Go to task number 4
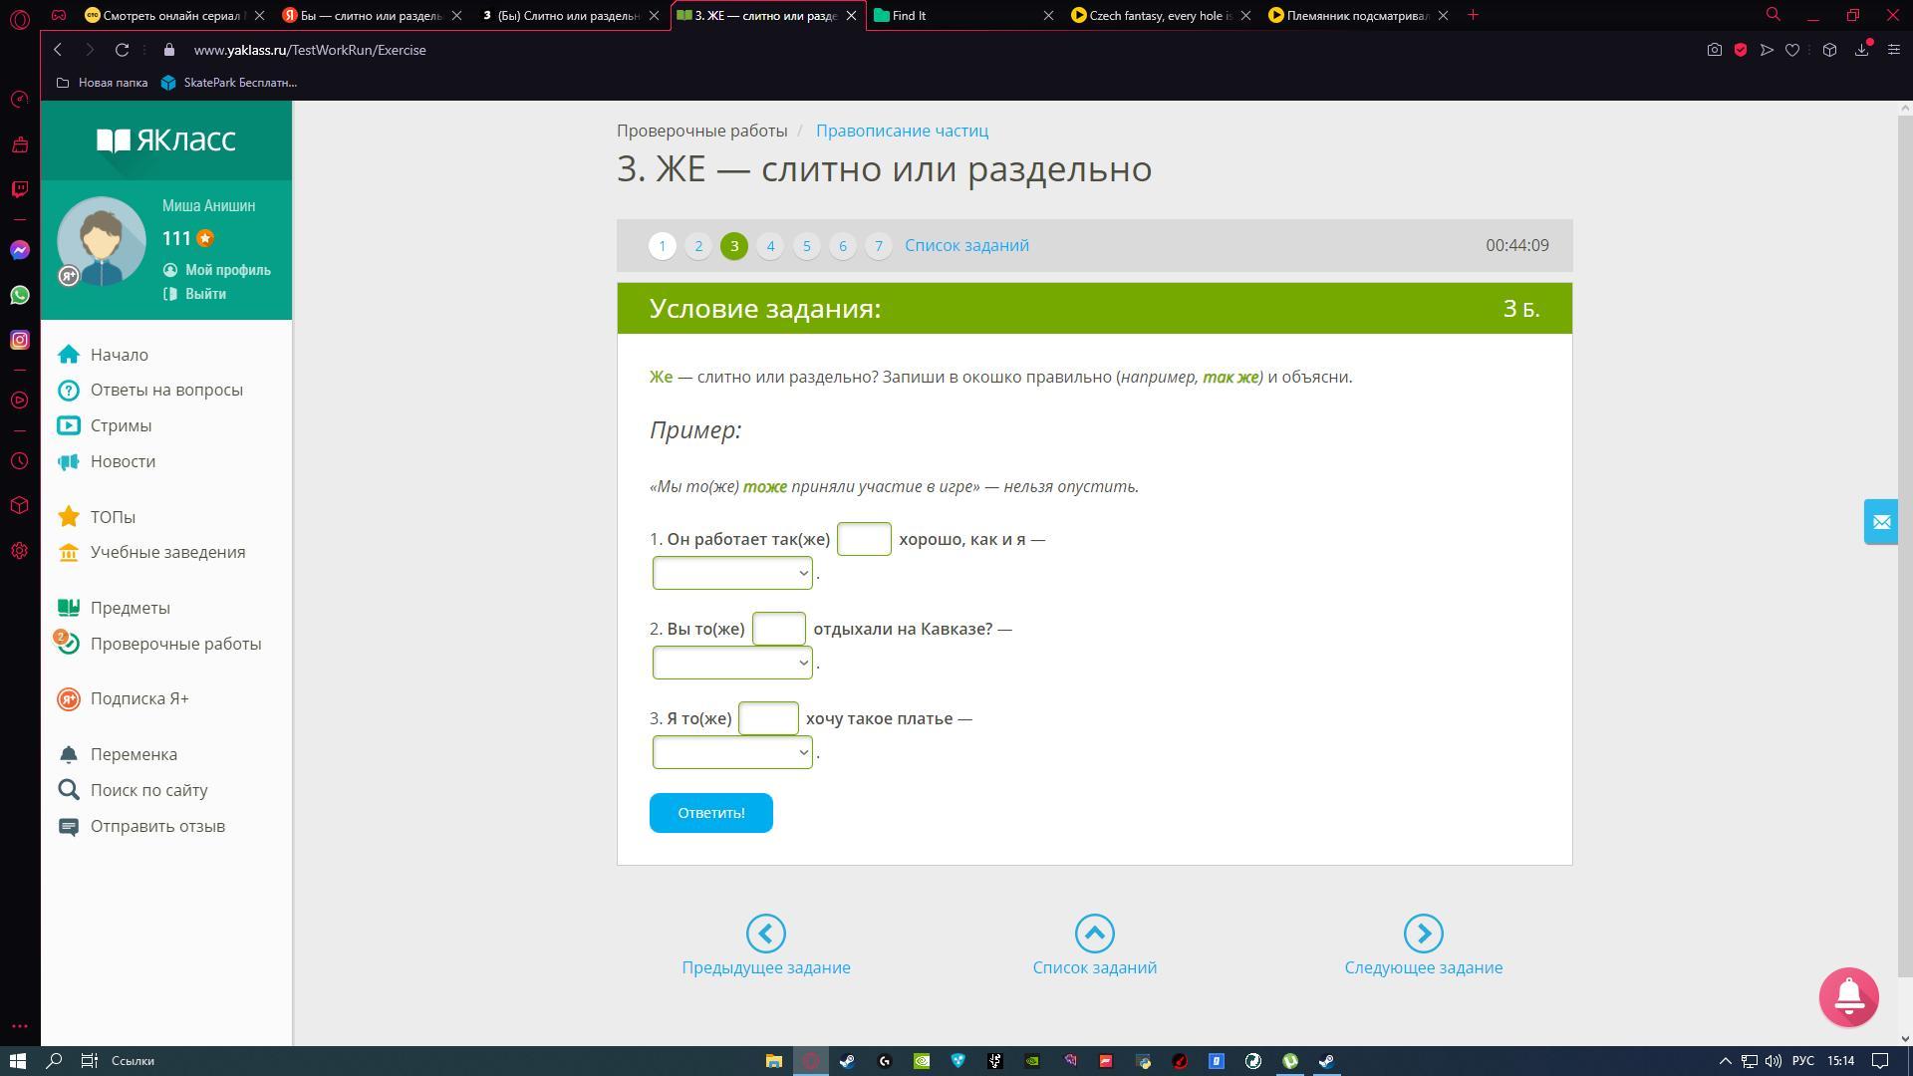The height and width of the screenshot is (1076, 1913). pos(770,246)
